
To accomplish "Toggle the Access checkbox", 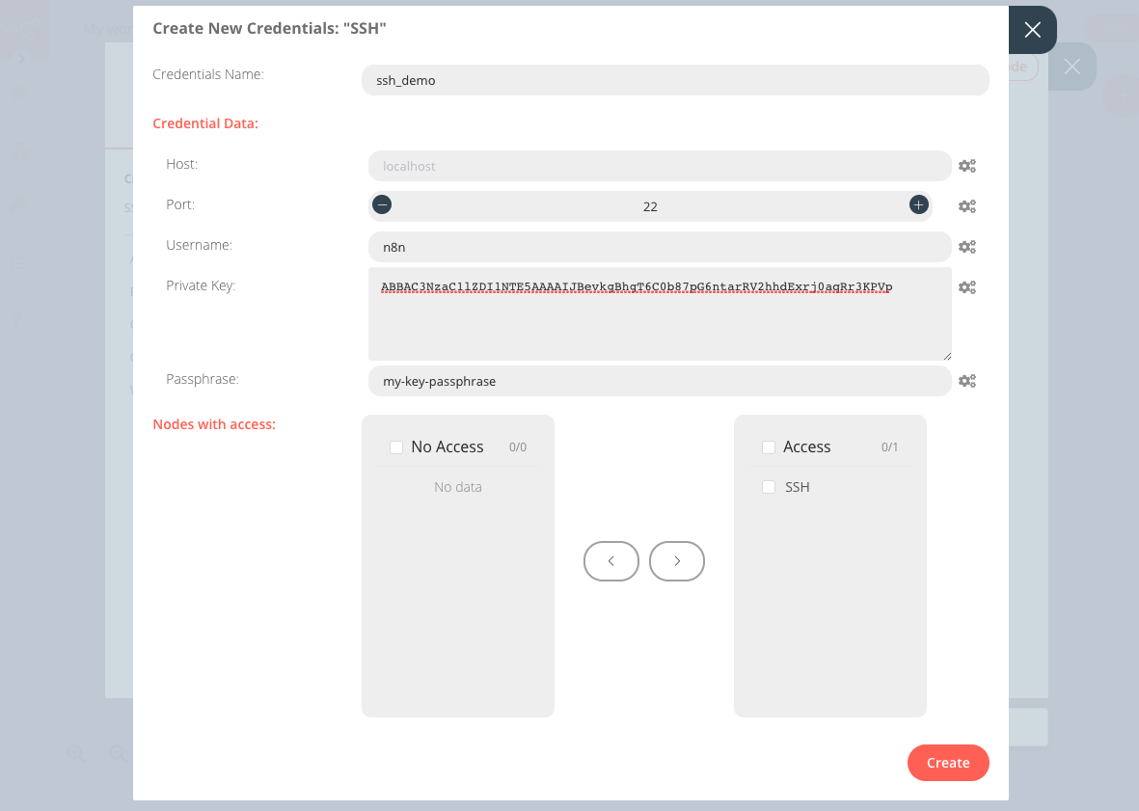I will click(768, 446).
